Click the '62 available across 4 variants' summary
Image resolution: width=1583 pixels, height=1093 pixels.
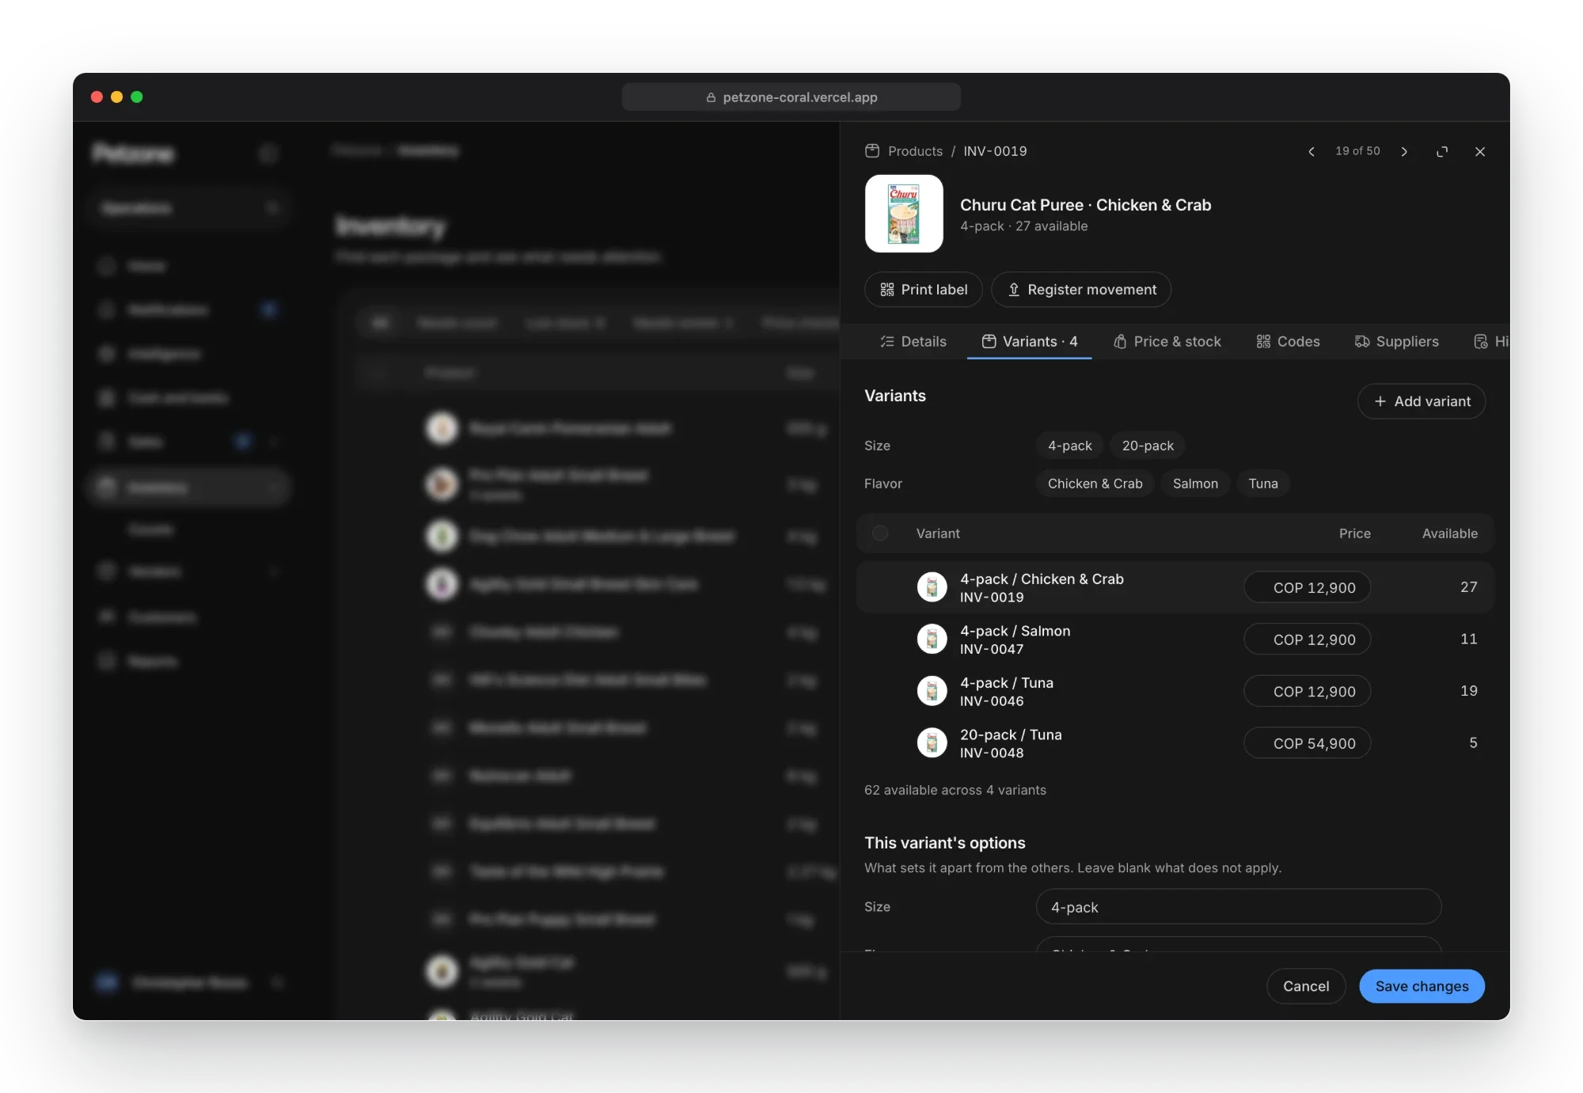point(955,790)
